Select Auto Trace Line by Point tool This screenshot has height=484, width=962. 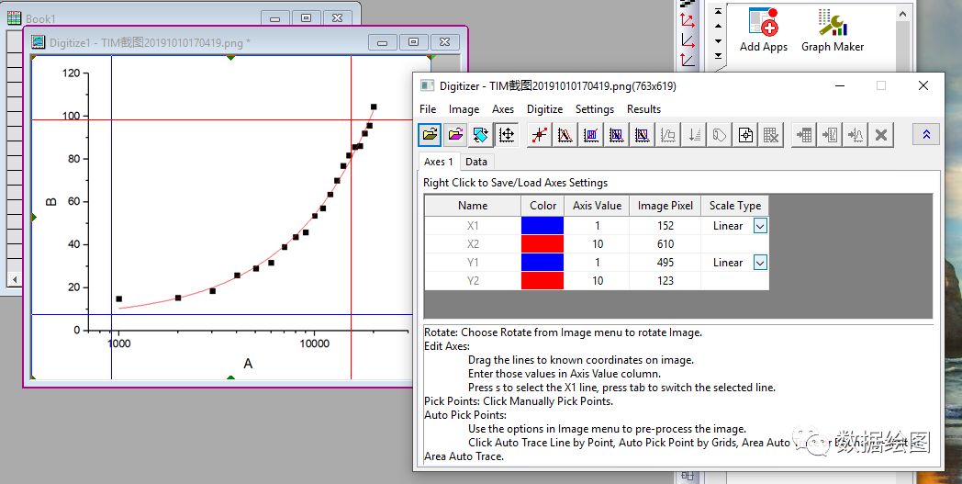[x=565, y=134]
